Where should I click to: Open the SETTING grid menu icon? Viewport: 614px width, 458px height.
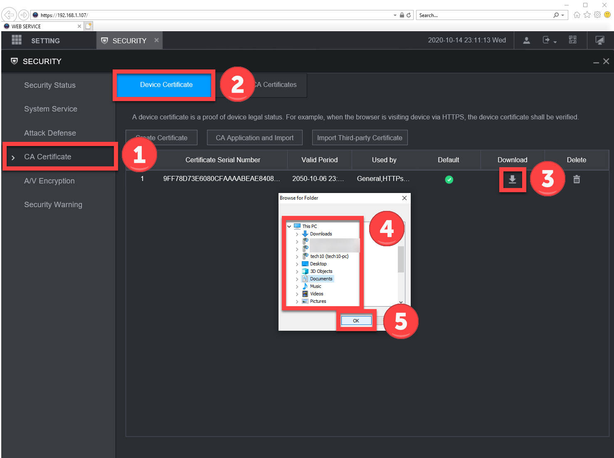click(x=17, y=40)
